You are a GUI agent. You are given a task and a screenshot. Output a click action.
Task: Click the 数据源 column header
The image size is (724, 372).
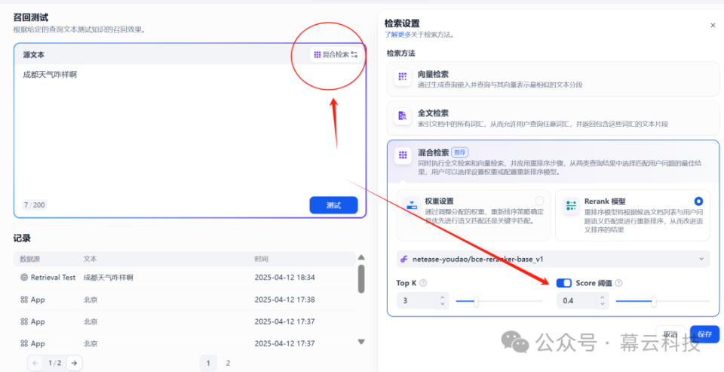[x=30, y=259]
